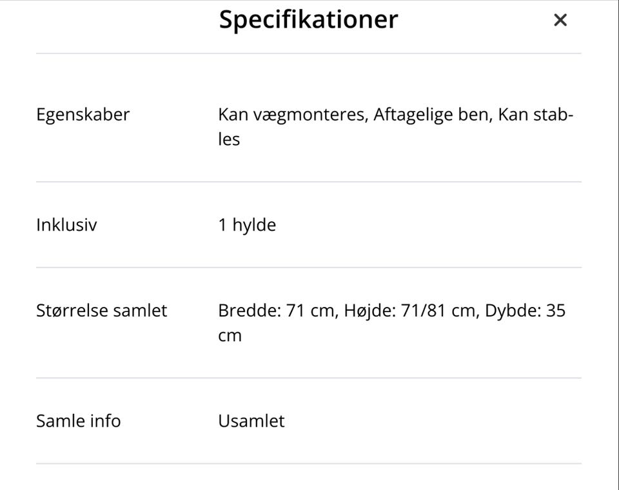This screenshot has width=619, height=490.
Task: Click the '1 hylde' value
Action: click(247, 225)
